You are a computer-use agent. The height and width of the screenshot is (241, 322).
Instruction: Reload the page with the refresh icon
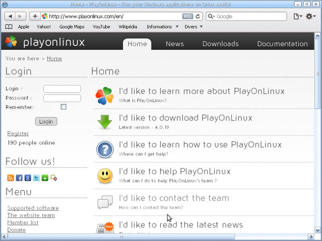198,16
